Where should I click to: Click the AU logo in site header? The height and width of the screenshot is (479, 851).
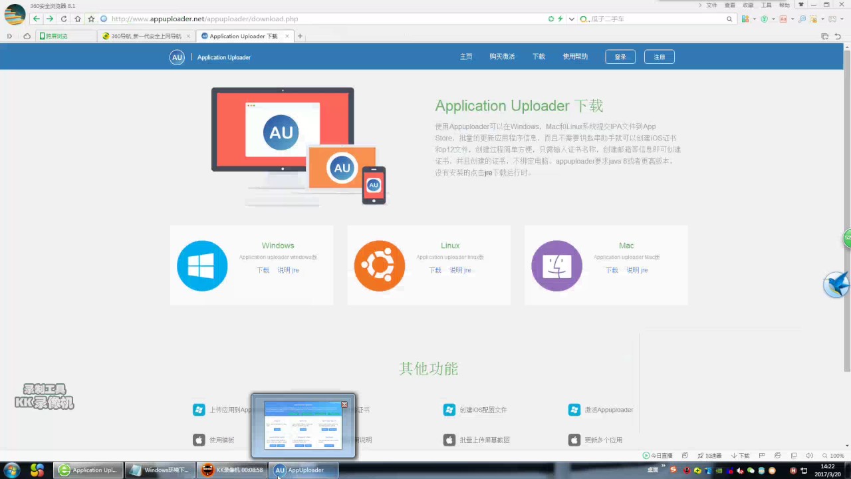(x=177, y=57)
